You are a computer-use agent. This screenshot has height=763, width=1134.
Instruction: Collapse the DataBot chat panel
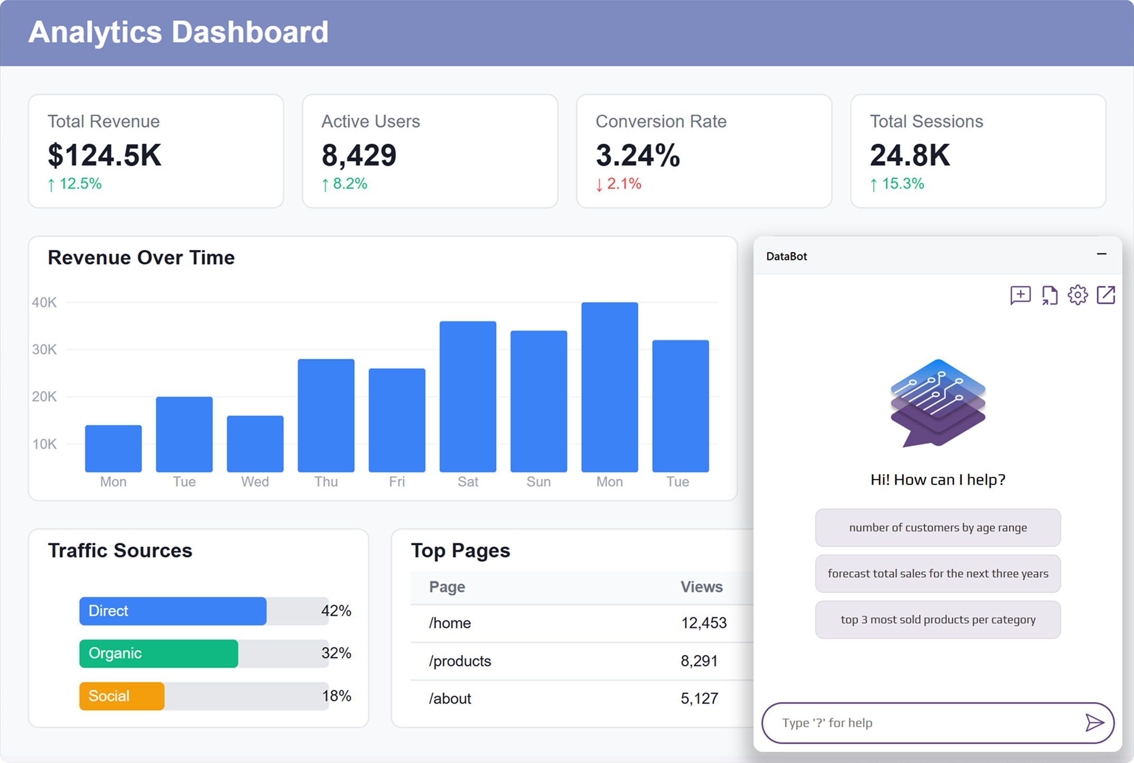pos(1102,255)
